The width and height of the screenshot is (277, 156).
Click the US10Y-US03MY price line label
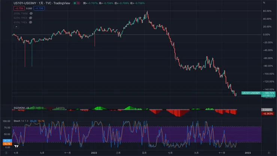click(251, 93)
